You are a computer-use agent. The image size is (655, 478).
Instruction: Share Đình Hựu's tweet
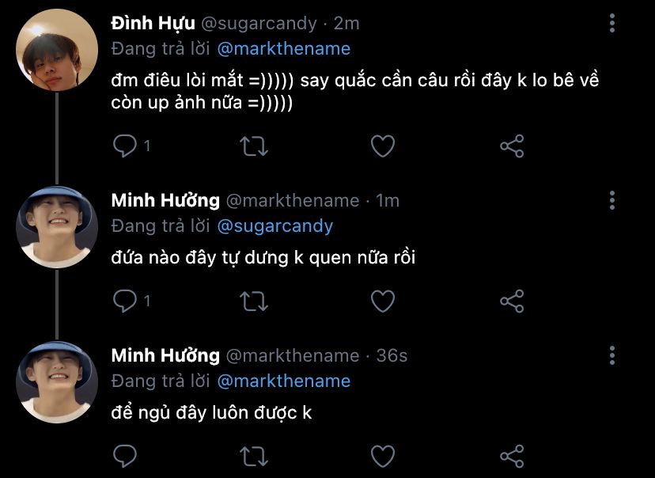pyautogui.click(x=513, y=146)
